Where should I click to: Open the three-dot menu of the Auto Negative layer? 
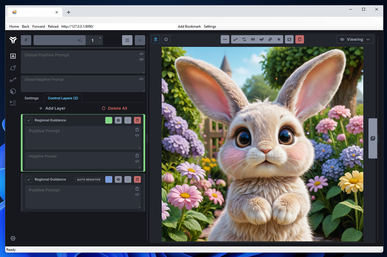tap(128, 179)
